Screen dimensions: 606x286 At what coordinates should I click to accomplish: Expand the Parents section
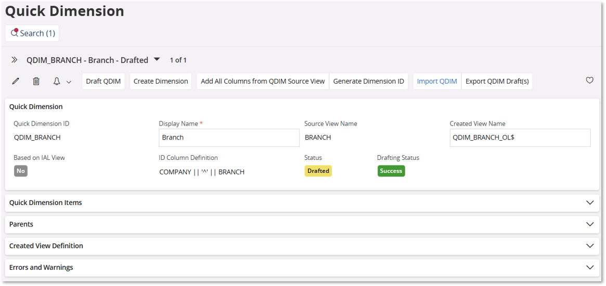302,224
